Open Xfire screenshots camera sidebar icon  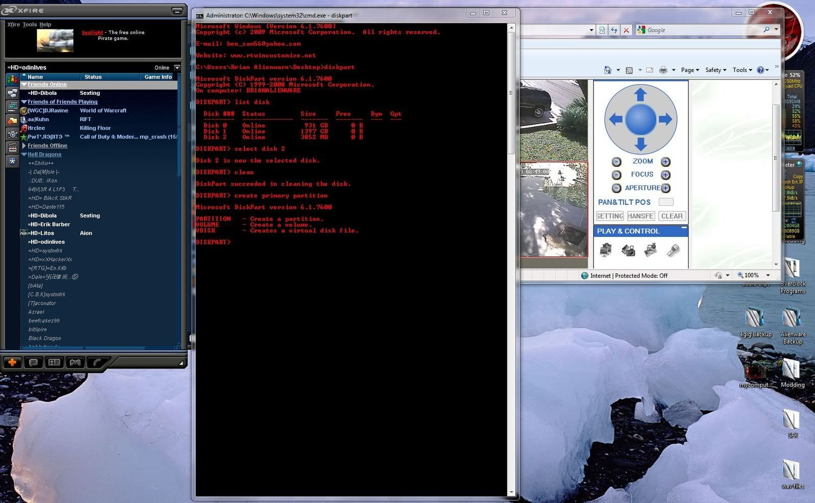click(12, 134)
